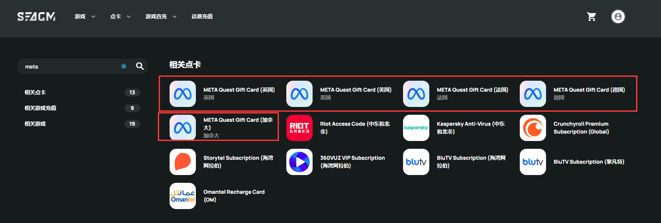Click the SEAGM logo

point(36,17)
